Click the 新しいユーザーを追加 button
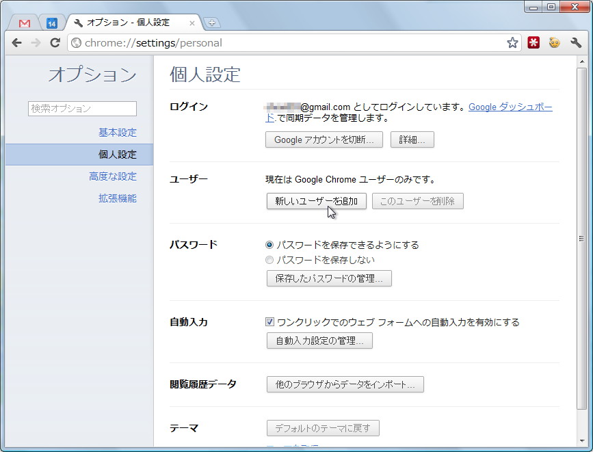The height and width of the screenshot is (452, 593). [x=317, y=200]
